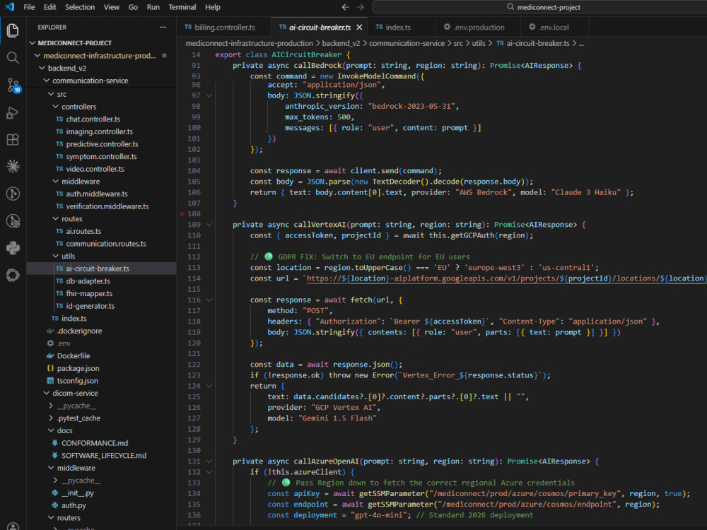The height and width of the screenshot is (530, 707).
Task: Click the package.json braces icon
Action: 50,368
